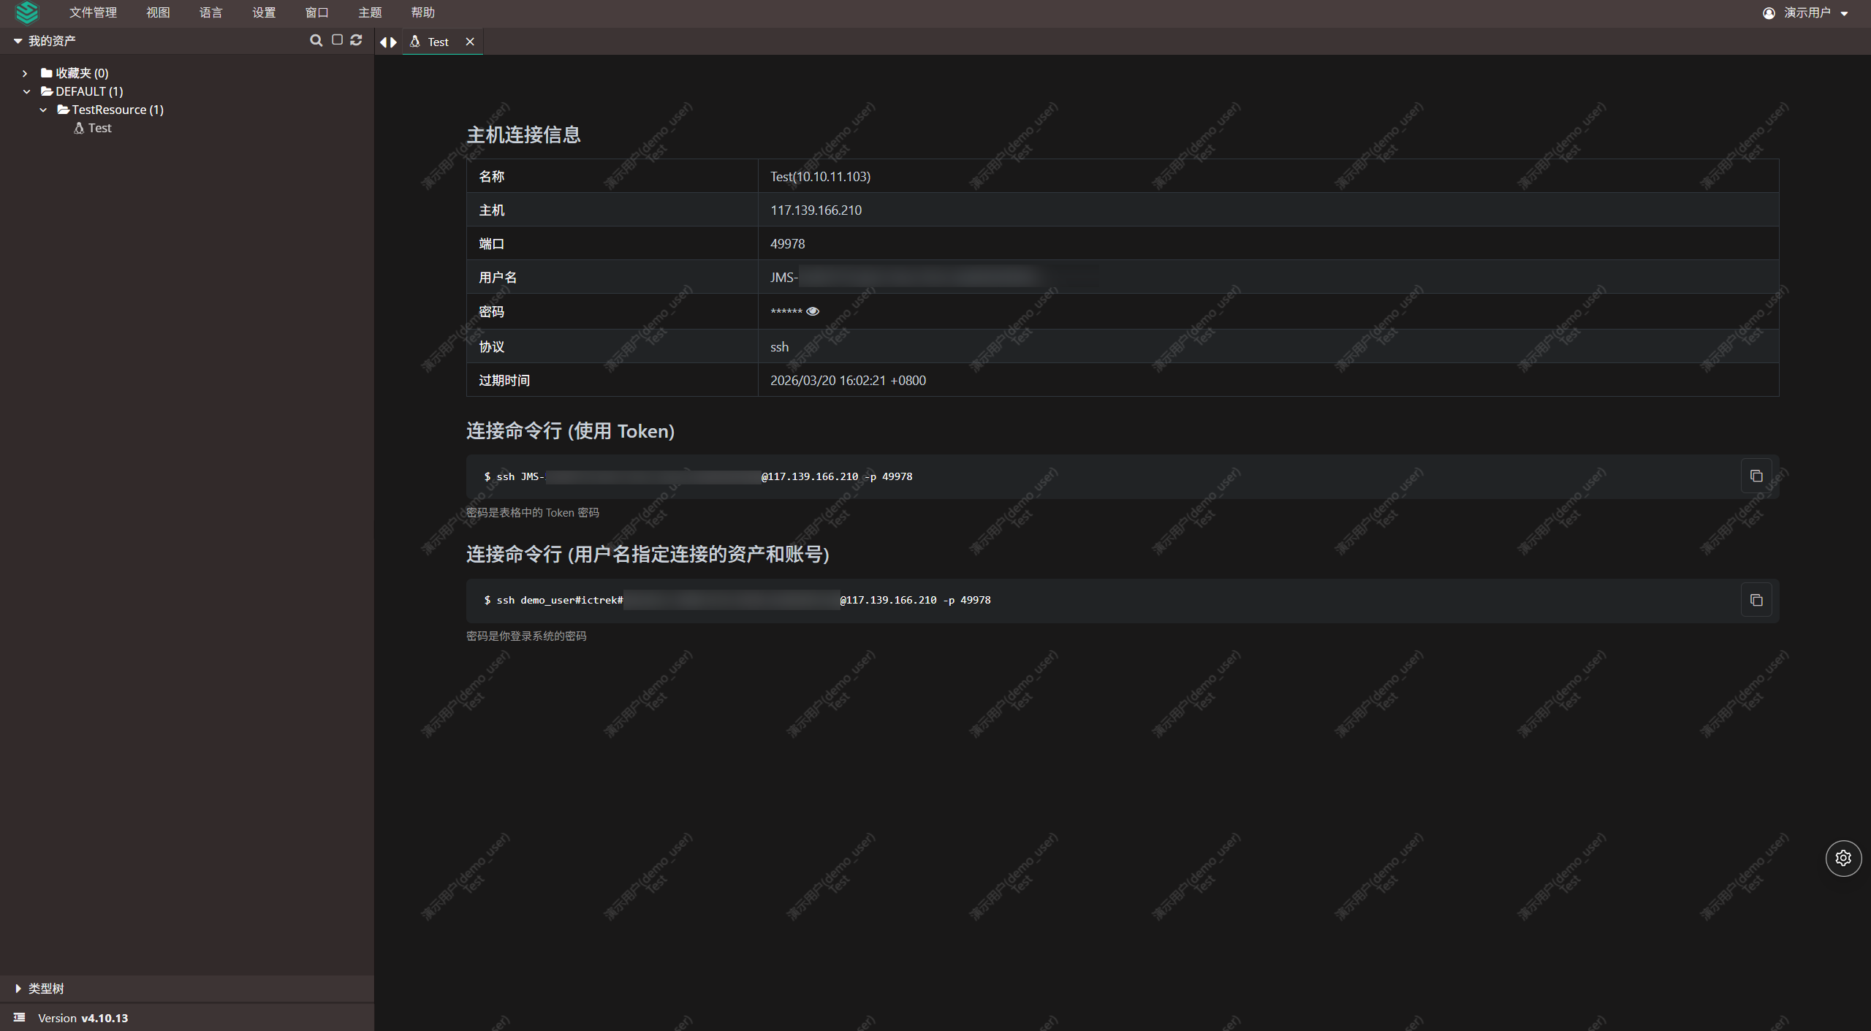Open the 设置 menu
This screenshot has height=1031, width=1871.
pyautogui.click(x=264, y=12)
